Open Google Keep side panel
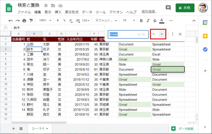 pos(205,36)
